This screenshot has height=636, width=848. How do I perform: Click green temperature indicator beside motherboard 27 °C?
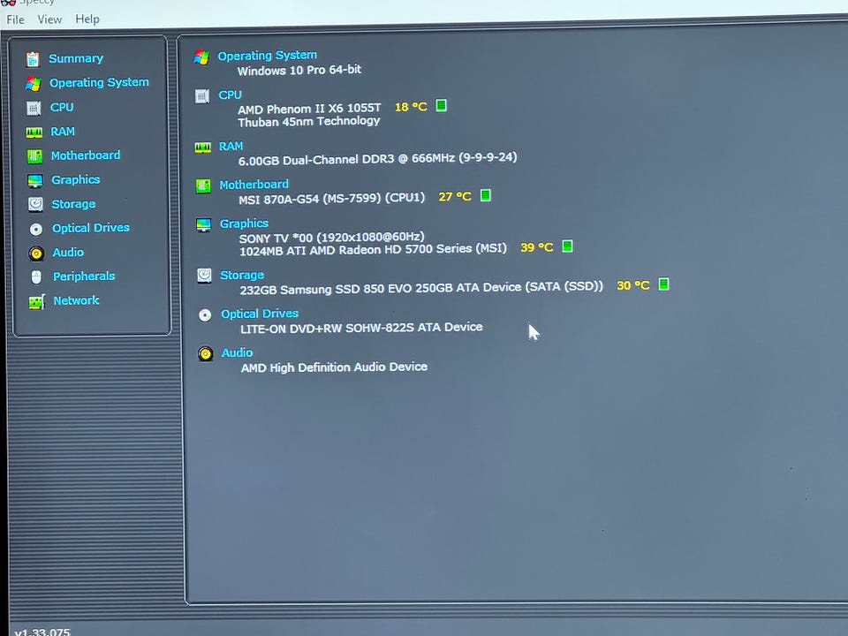486,195
